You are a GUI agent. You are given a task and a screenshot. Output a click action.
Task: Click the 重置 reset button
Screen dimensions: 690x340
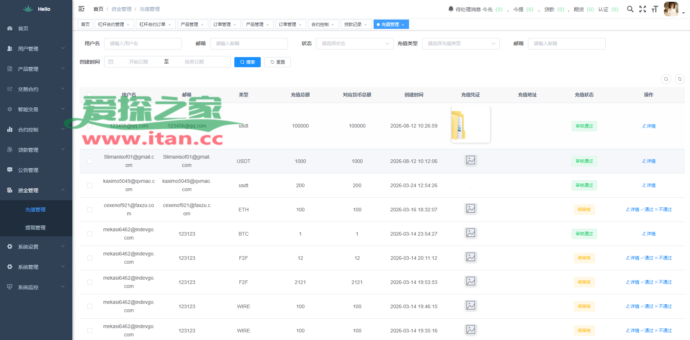[277, 62]
